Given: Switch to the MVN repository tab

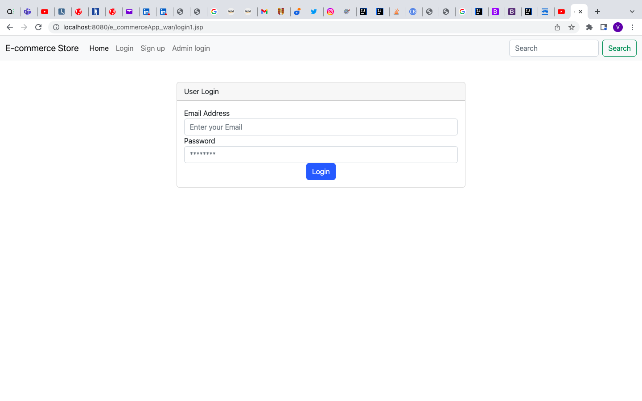Looking at the screenshot, I should (x=545, y=12).
